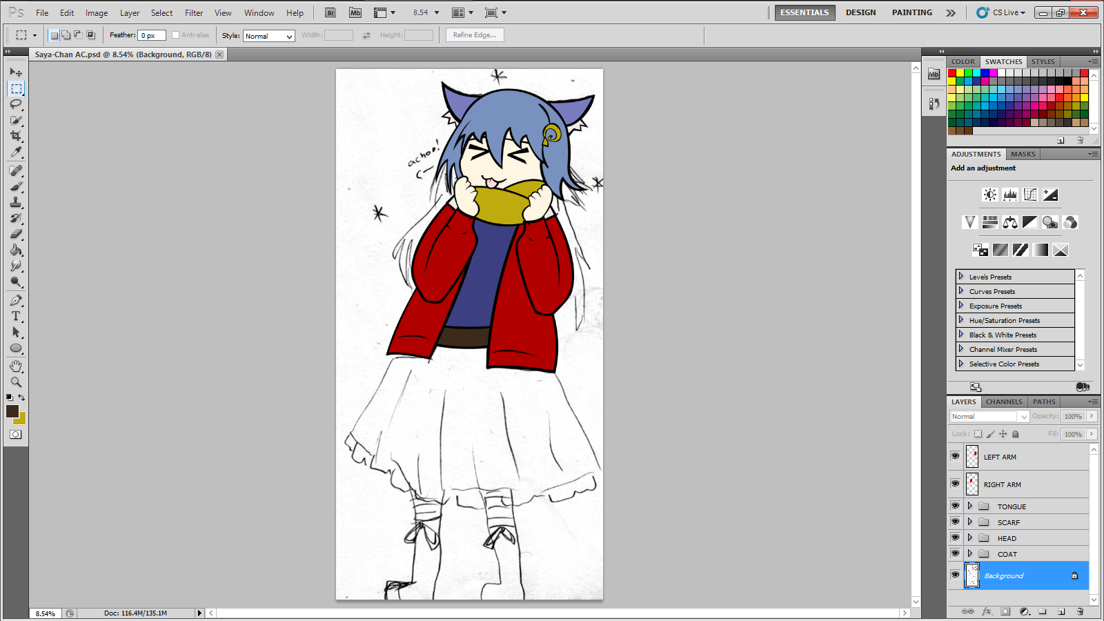1104x621 pixels.
Task: Enable the Add to selection mode
Action: coord(66,35)
